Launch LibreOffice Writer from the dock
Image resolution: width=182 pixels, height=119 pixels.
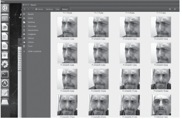(x=5, y=27)
